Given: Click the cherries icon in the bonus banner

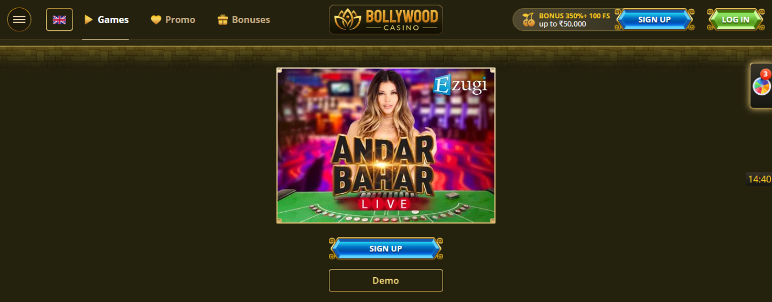Looking at the screenshot, I should (528, 20).
